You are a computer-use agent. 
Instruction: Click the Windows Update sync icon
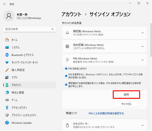[7, 123]
